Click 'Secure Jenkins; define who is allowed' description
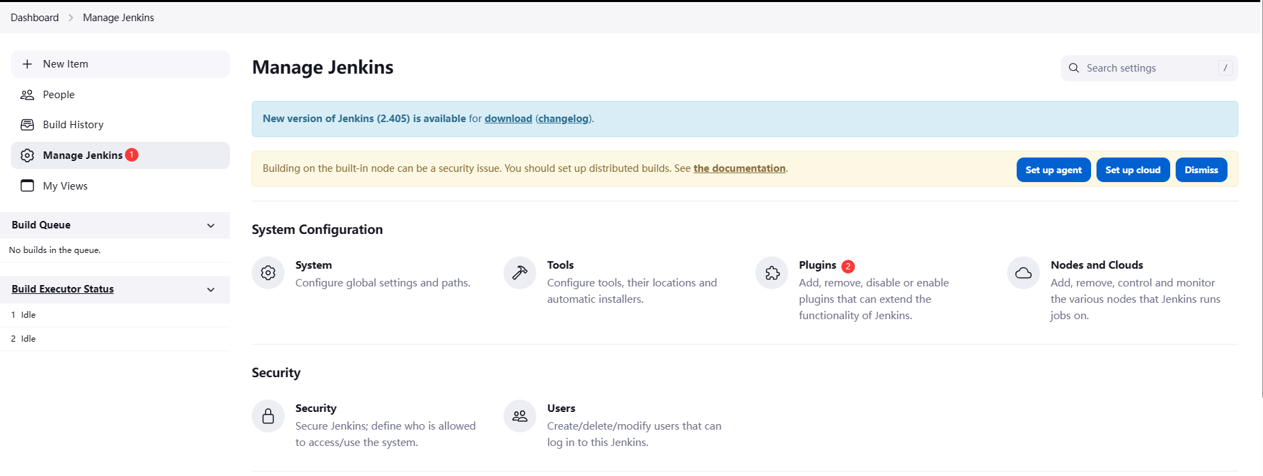Viewport: 1263px width, 476px height. coord(386,434)
